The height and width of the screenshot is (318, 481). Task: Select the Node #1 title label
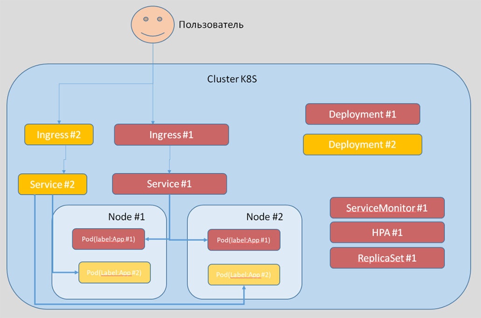126,216
